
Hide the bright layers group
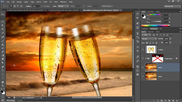click(143, 58)
